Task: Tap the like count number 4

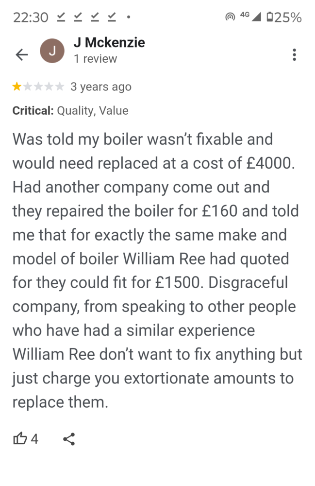Action: click(x=34, y=439)
